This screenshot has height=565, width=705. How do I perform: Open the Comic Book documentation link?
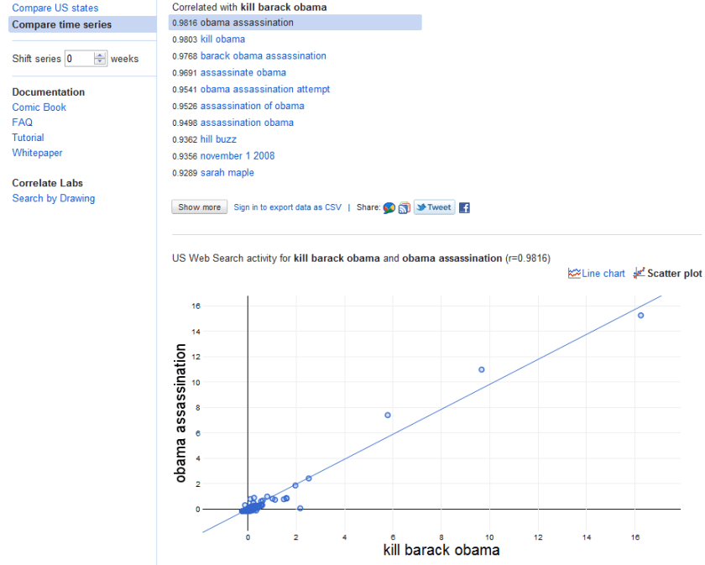coord(39,107)
